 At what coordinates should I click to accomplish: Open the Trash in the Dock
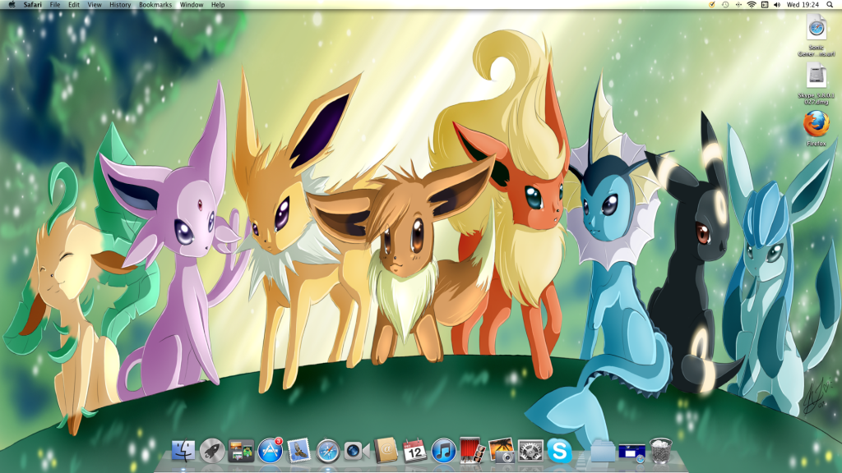point(660,451)
